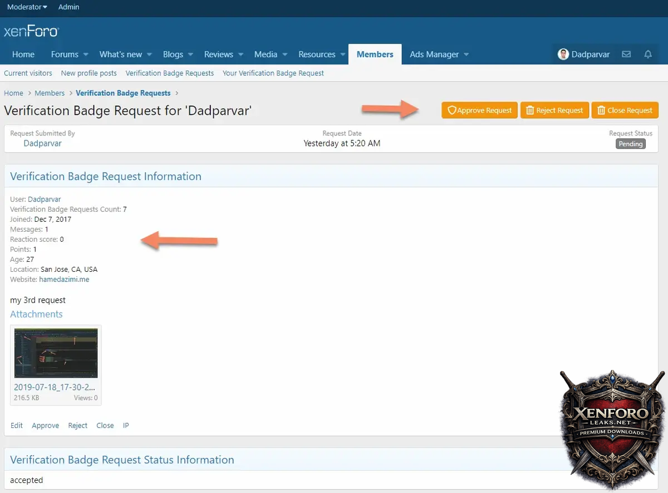The width and height of the screenshot is (668, 493).
Task: Switch to the Members tab
Action: pos(375,55)
